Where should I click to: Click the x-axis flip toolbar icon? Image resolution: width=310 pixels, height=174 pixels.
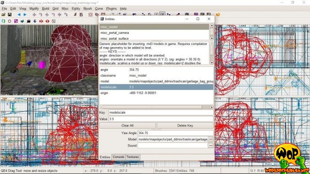(34, 15)
